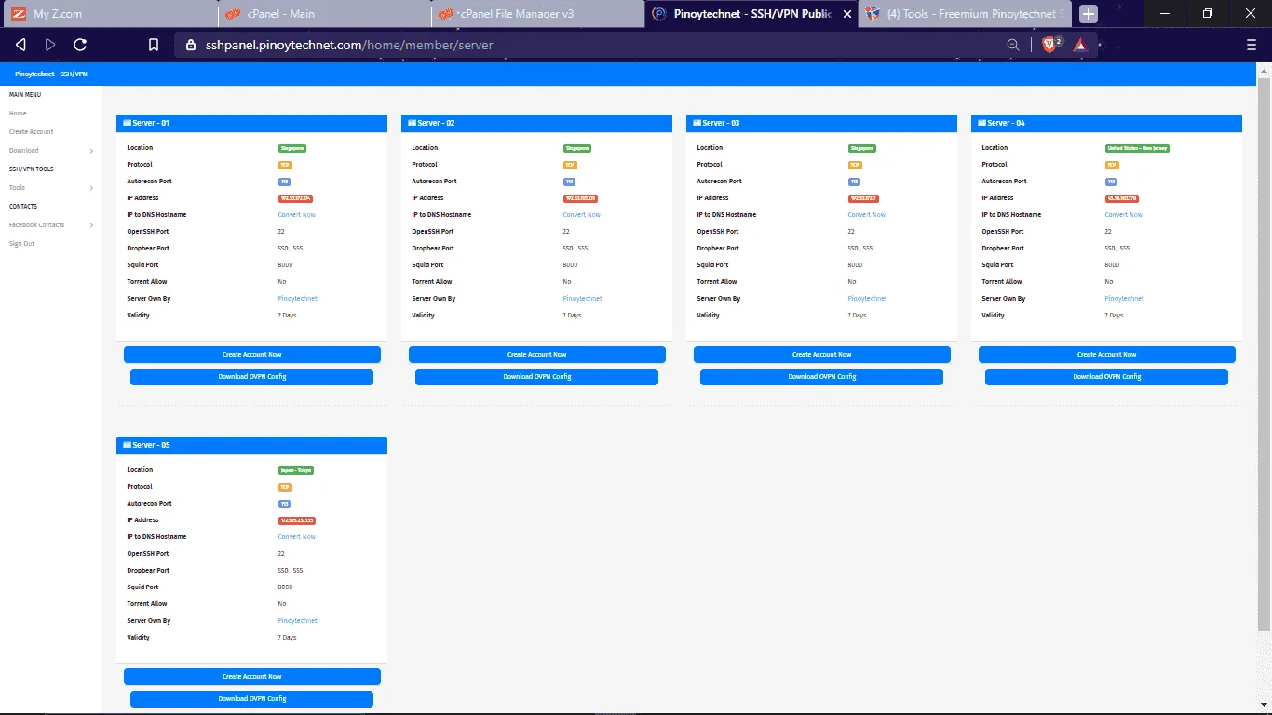Create Account Now on Server - 05

coord(251,677)
